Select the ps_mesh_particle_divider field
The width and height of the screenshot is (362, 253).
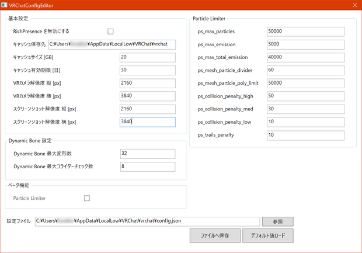pyautogui.click(x=306, y=71)
